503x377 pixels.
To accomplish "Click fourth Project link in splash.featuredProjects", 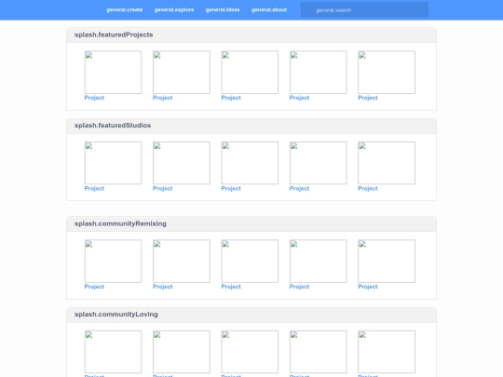I will click(299, 98).
